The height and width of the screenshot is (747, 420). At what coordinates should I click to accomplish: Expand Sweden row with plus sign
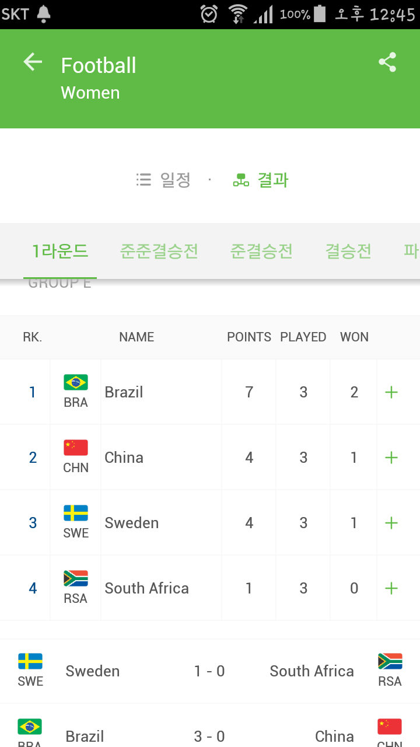(x=391, y=523)
